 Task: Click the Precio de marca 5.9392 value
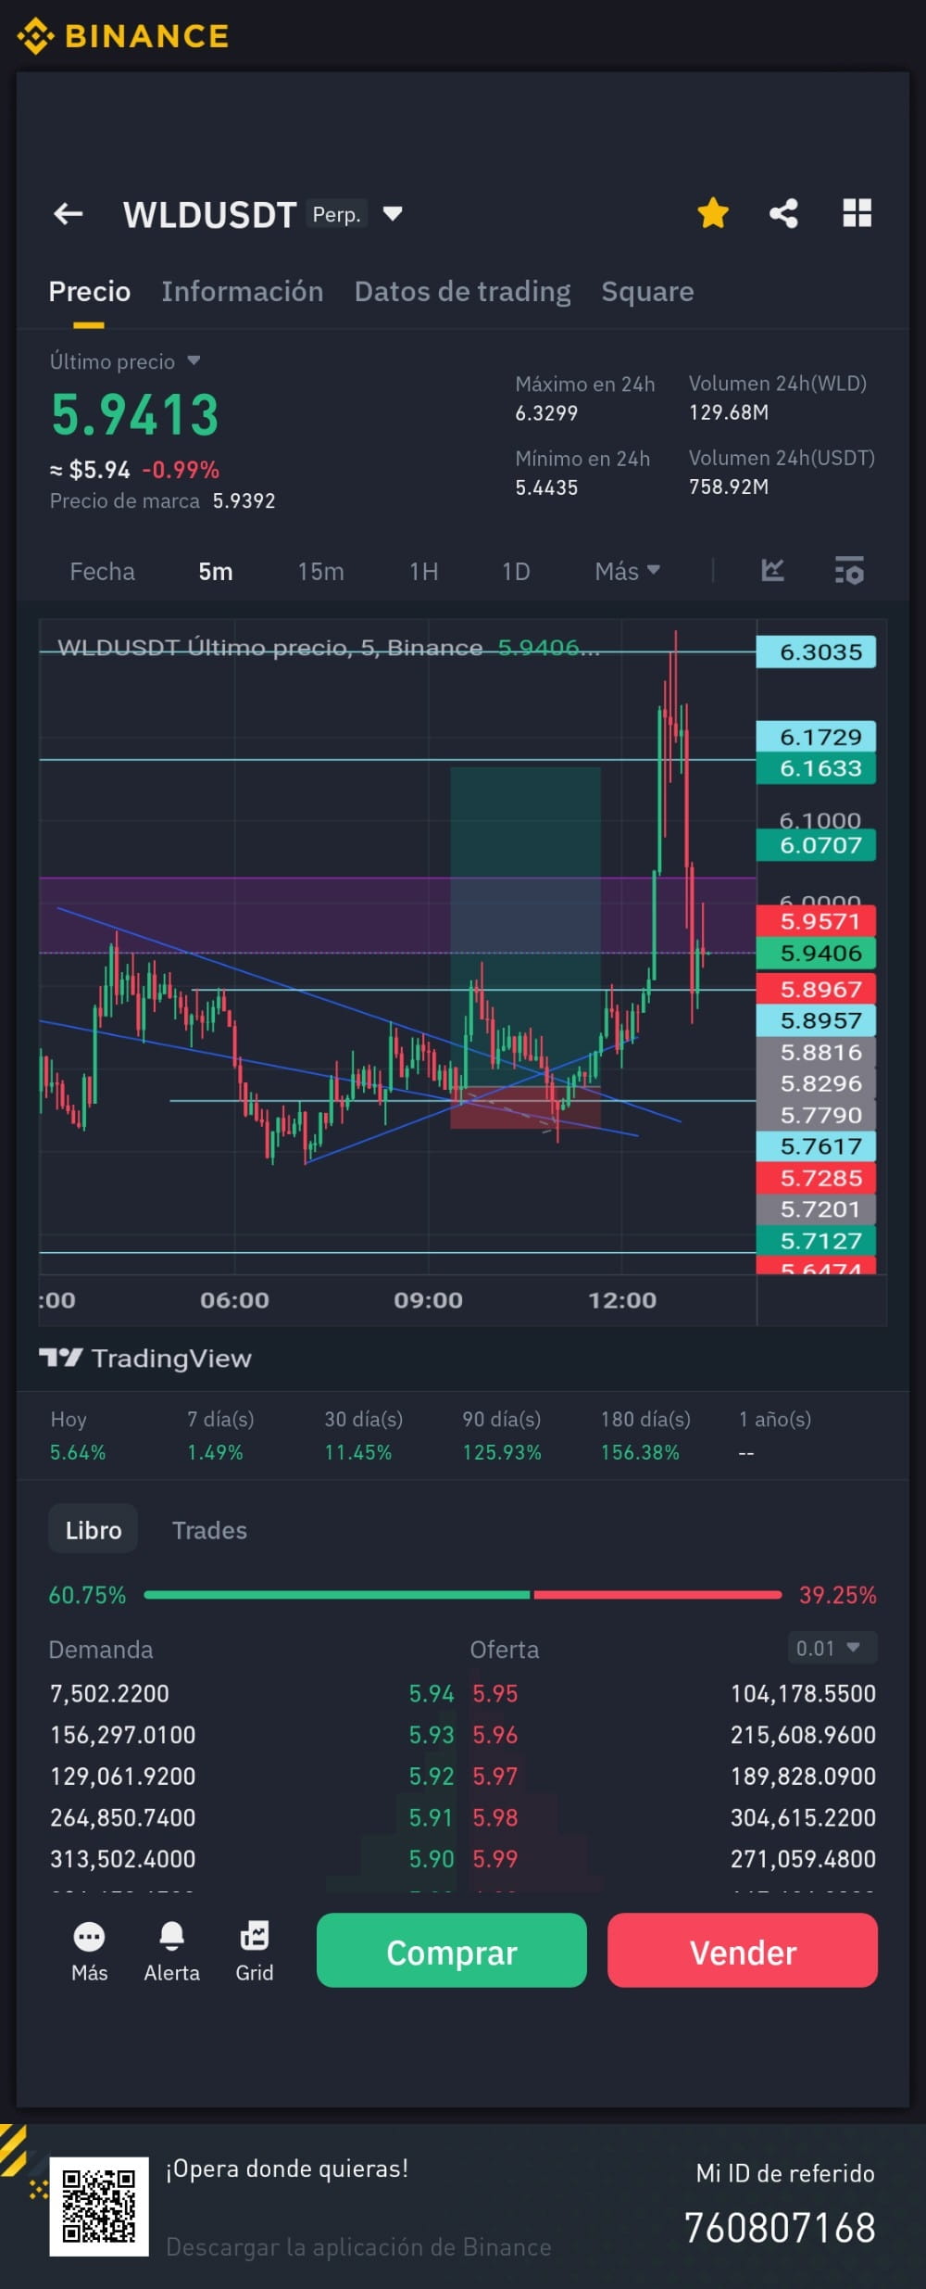pos(244,501)
